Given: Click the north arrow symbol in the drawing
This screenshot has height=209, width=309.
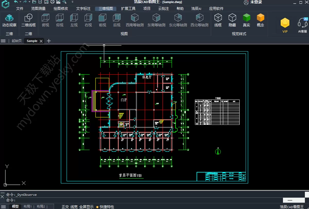Looking at the screenshot, I should click(218, 151).
